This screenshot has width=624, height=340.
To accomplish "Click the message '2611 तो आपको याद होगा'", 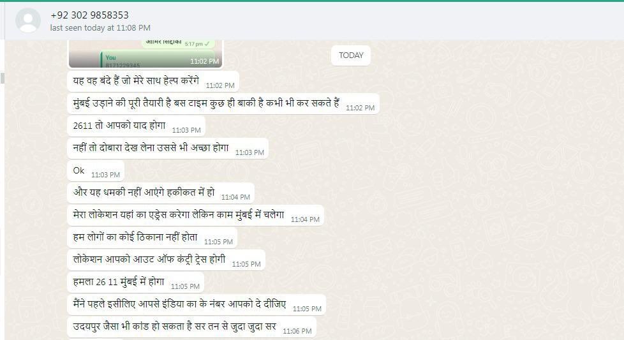I will 136,126.
